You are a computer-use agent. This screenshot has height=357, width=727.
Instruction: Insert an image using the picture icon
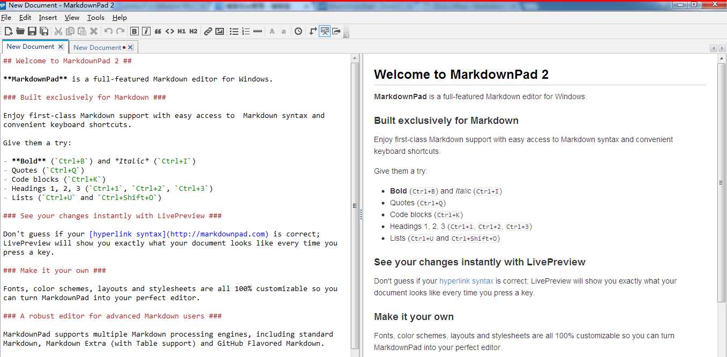(220, 31)
